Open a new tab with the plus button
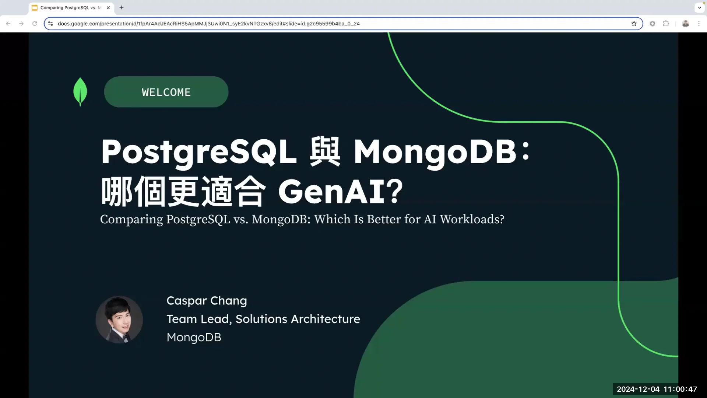The image size is (707, 398). tap(122, 7)
